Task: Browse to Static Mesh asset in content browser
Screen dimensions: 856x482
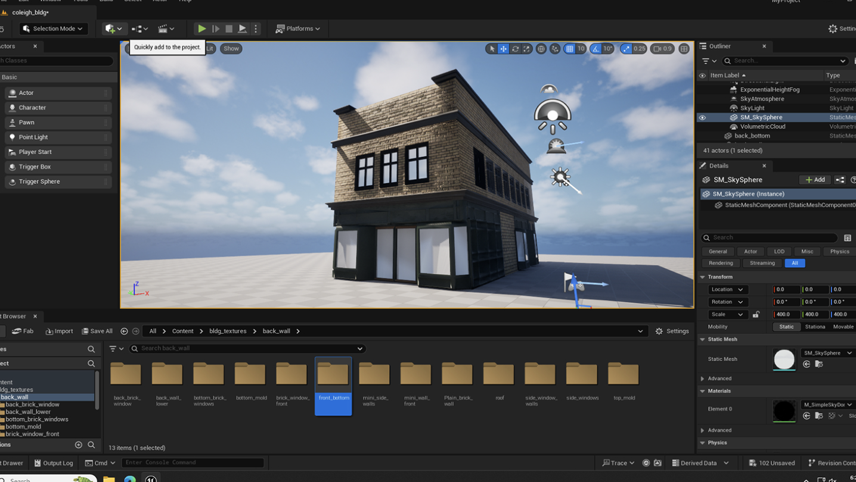Action: (819, 364)
